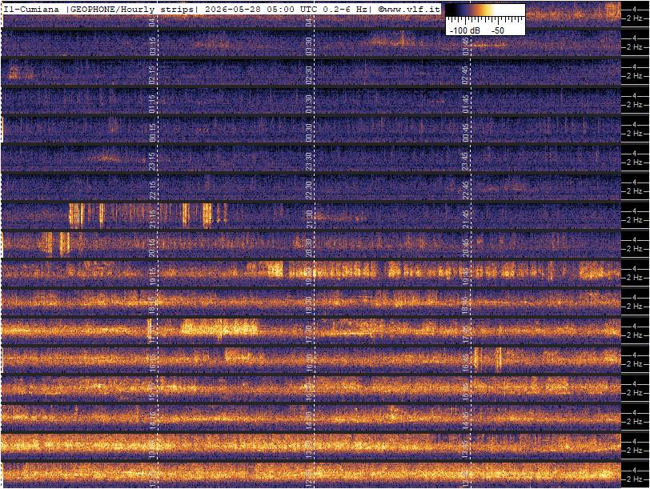Click the 16:15 time label

(153, 363)
